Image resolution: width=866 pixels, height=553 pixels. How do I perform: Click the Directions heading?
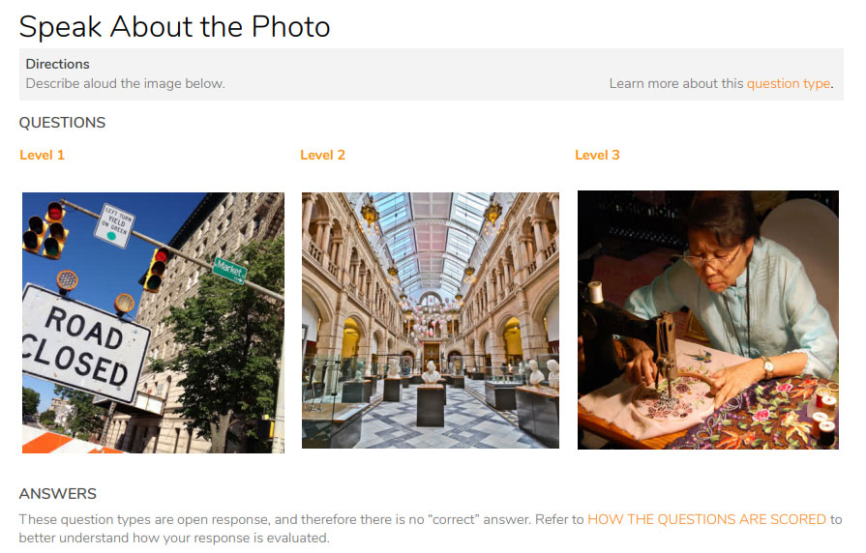pyautogui.click(x=57, y=64)
